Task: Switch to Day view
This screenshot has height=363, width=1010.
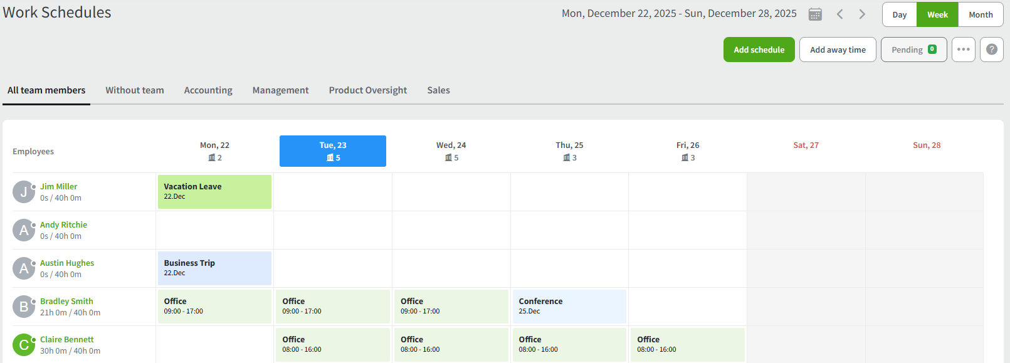Action: pyautogui.click(x=899, y=15)
